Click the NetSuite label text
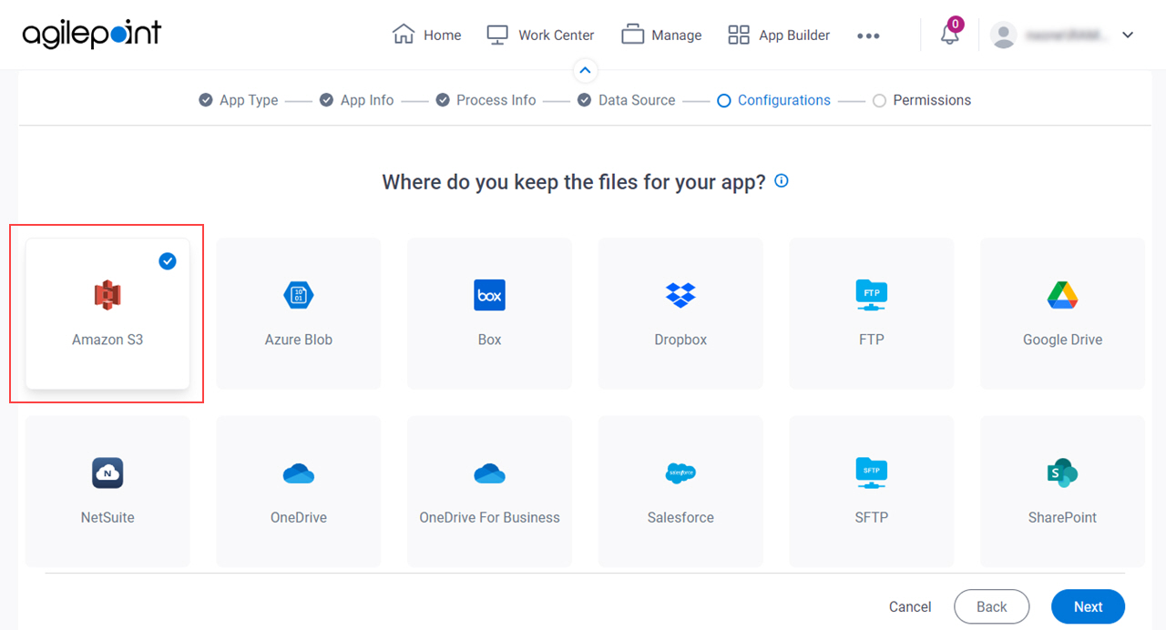Viewport: 1166px width, 630px height. click(107, 517)
